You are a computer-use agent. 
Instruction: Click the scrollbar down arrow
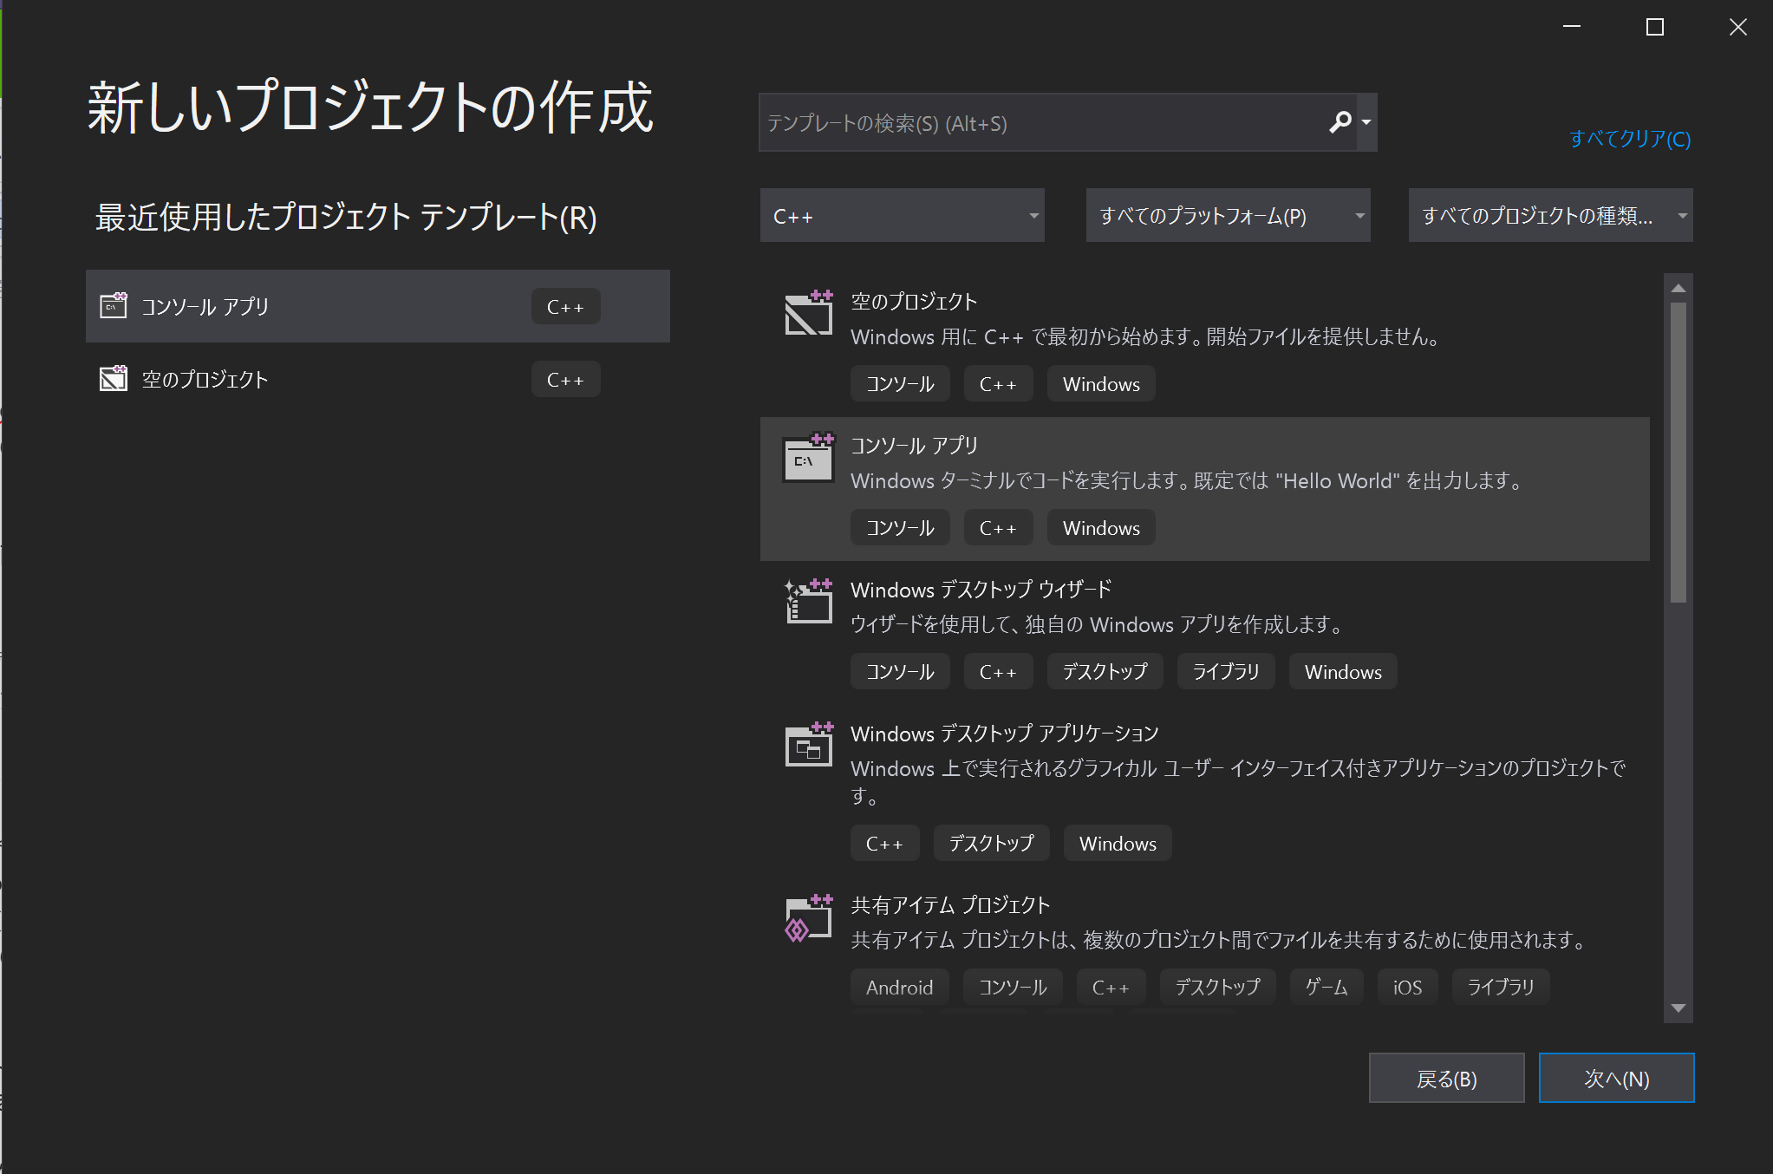point(1678,1008)
